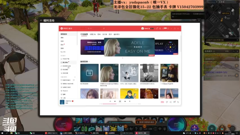Viewport: 240px width, 135px height.
Task: Toggle heartbeat mode icon beside 我喜欢的音乐
Action: pyautogui.click(x=74, y=80)
